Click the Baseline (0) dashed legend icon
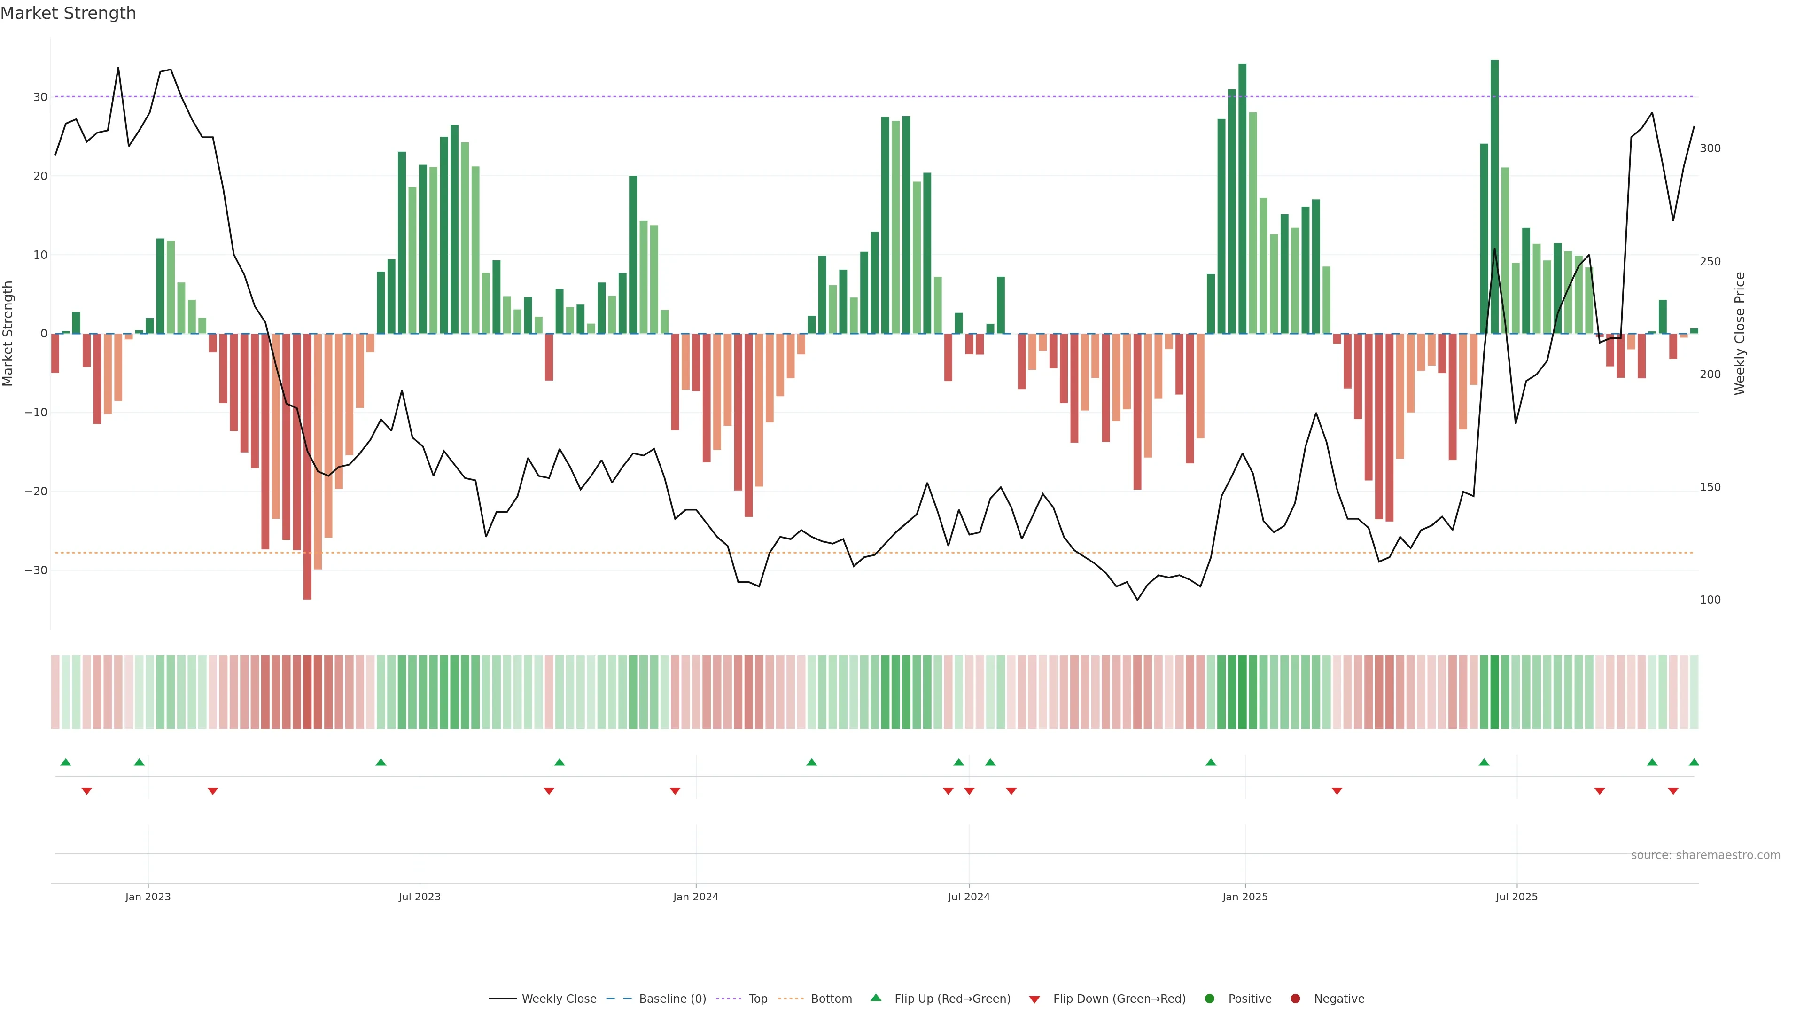This screenshot has height=1015, width=1804. pos(618,999)
